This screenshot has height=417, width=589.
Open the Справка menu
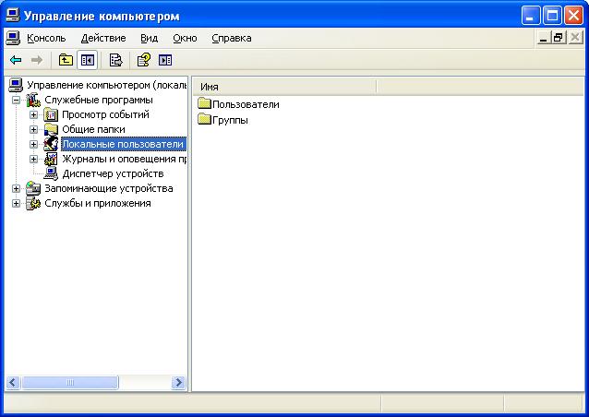click(x=232, y=38)
